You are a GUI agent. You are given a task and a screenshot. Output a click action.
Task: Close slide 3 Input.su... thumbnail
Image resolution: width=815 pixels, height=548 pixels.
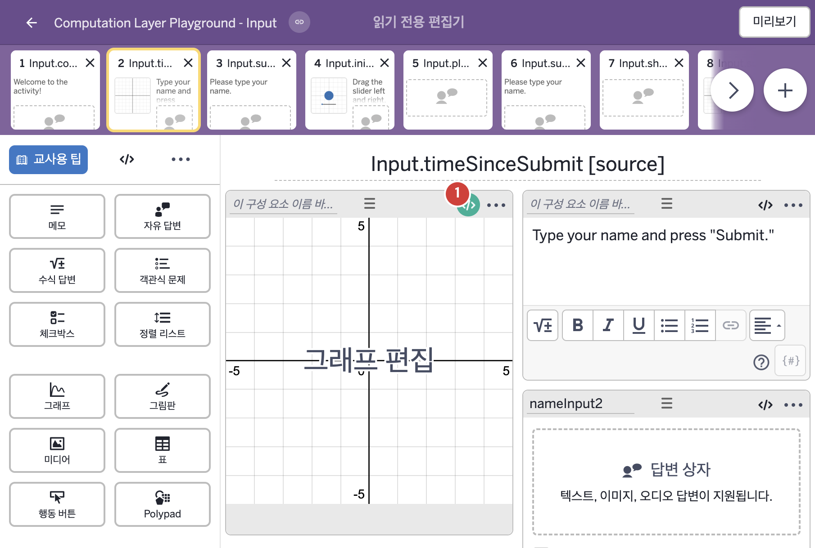click(x=286, y=63)
